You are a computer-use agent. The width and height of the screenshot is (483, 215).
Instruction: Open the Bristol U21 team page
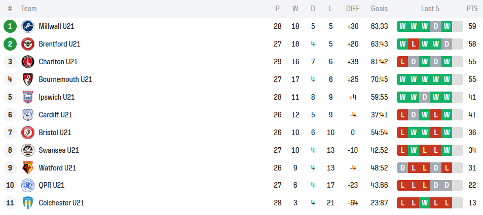click(55, 133)
